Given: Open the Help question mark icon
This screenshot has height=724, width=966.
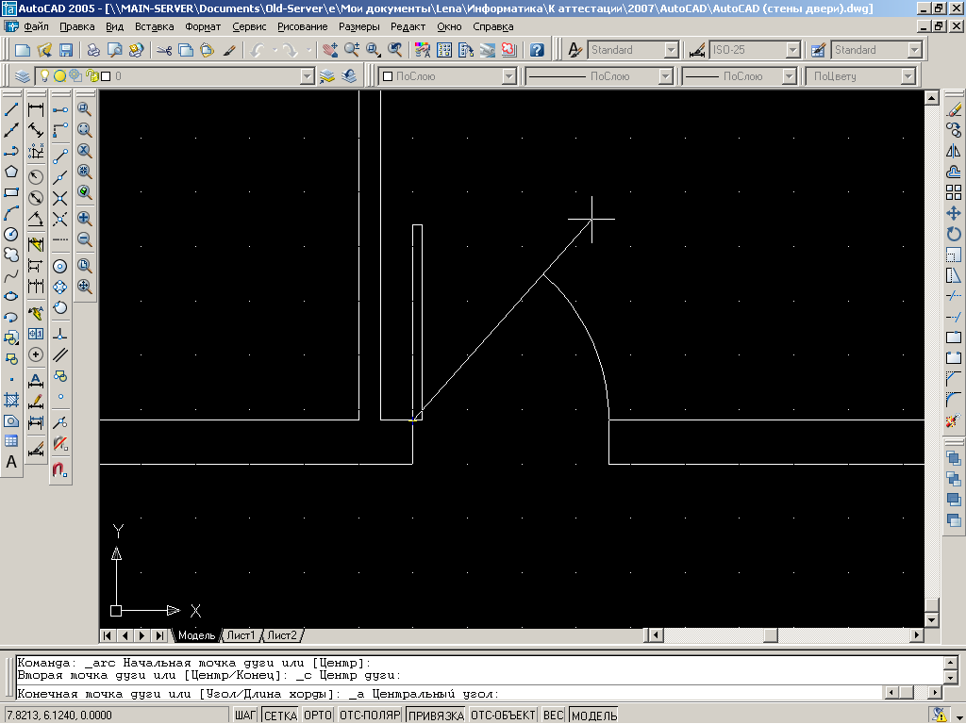Looking at the screenshot, I should [x=537, y=50].
